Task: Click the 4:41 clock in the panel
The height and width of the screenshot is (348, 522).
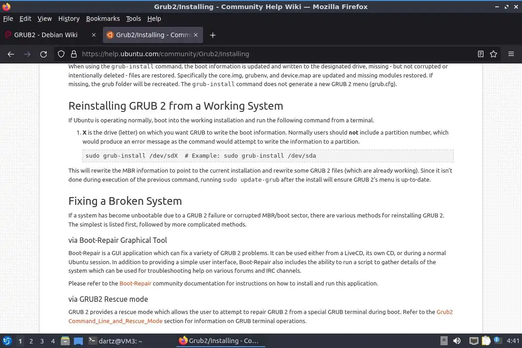Action: tap(512, 341)
